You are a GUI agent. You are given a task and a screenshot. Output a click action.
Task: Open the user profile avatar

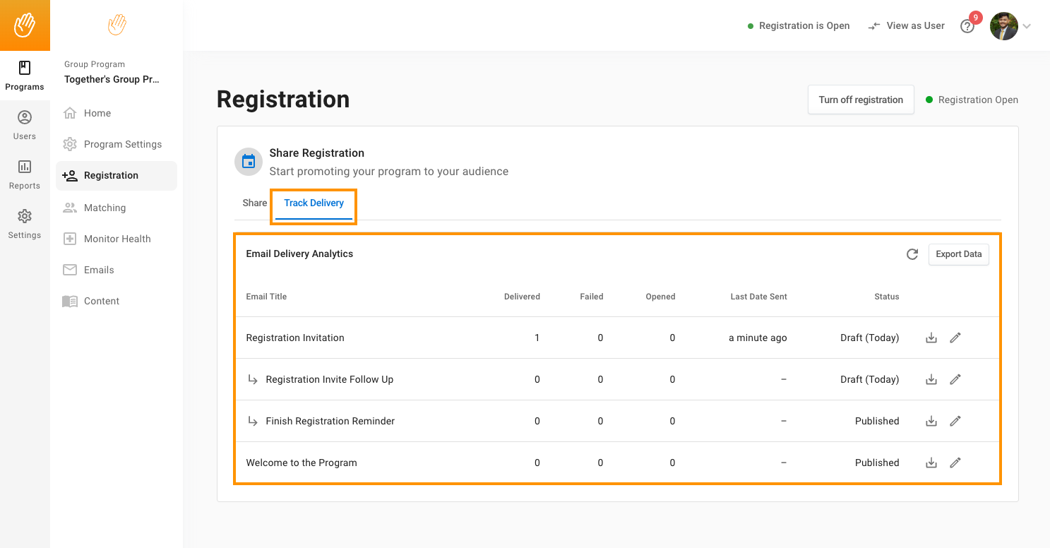point(1004,26)
